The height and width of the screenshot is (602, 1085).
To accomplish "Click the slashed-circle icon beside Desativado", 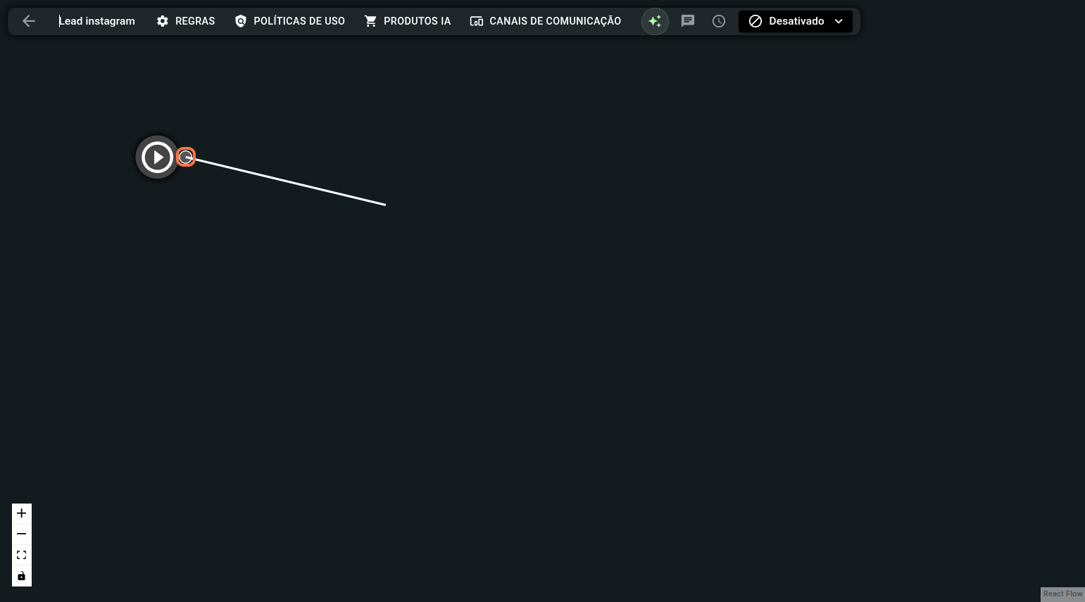I will click(x=755, y=21).
